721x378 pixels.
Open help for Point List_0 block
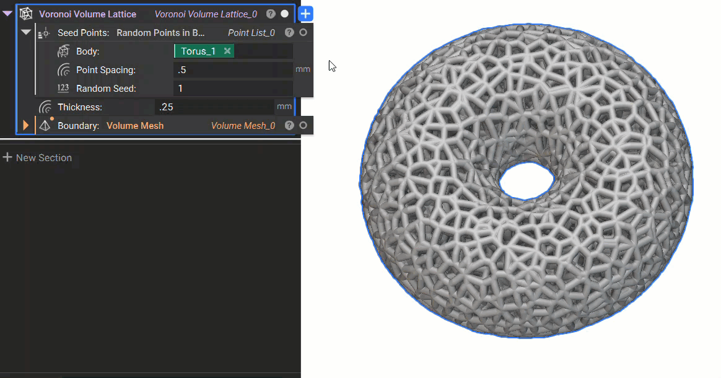(x=289, y=33)
